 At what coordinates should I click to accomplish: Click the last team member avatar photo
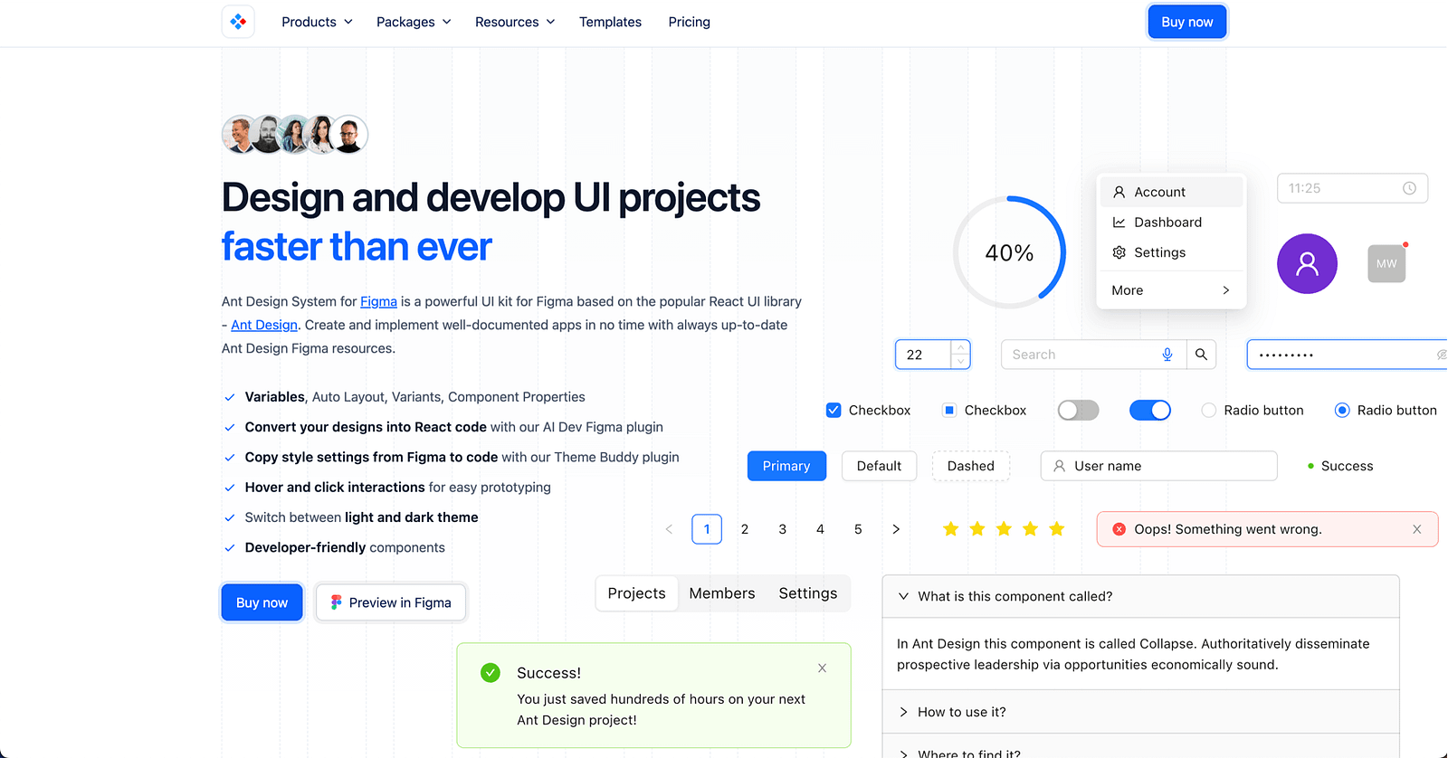coord(348,135)
